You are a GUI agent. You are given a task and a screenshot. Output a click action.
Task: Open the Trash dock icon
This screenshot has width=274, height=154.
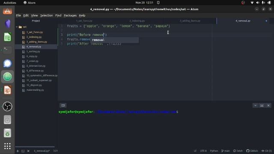point(7,133)
